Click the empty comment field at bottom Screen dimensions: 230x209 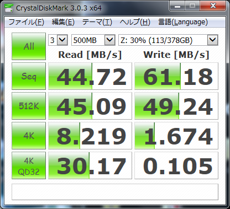pyautogui.click(x=115, y=192)
